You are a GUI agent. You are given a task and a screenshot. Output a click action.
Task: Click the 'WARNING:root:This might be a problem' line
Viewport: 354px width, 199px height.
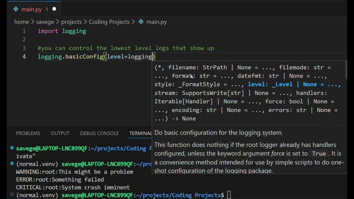[75, 172]
